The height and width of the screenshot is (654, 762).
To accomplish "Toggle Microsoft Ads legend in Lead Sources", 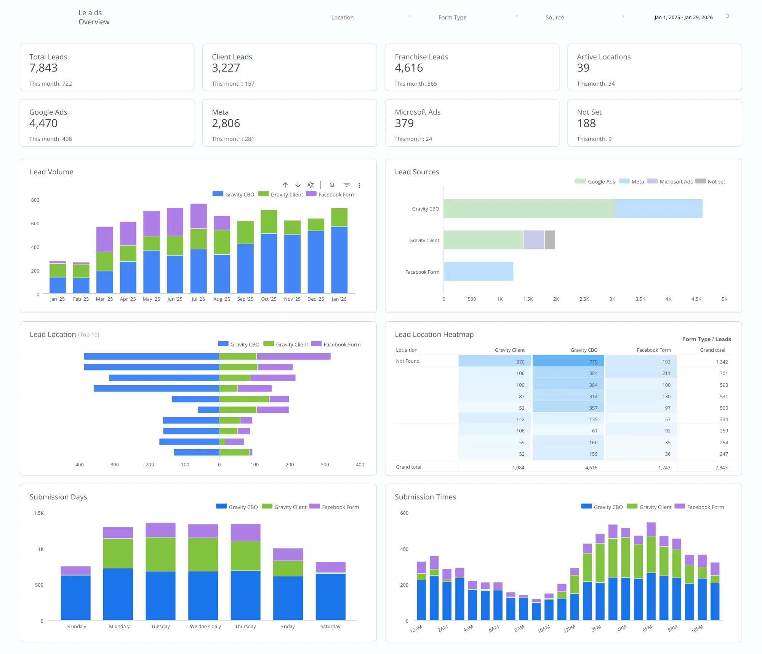I will [x=670, y=182].
